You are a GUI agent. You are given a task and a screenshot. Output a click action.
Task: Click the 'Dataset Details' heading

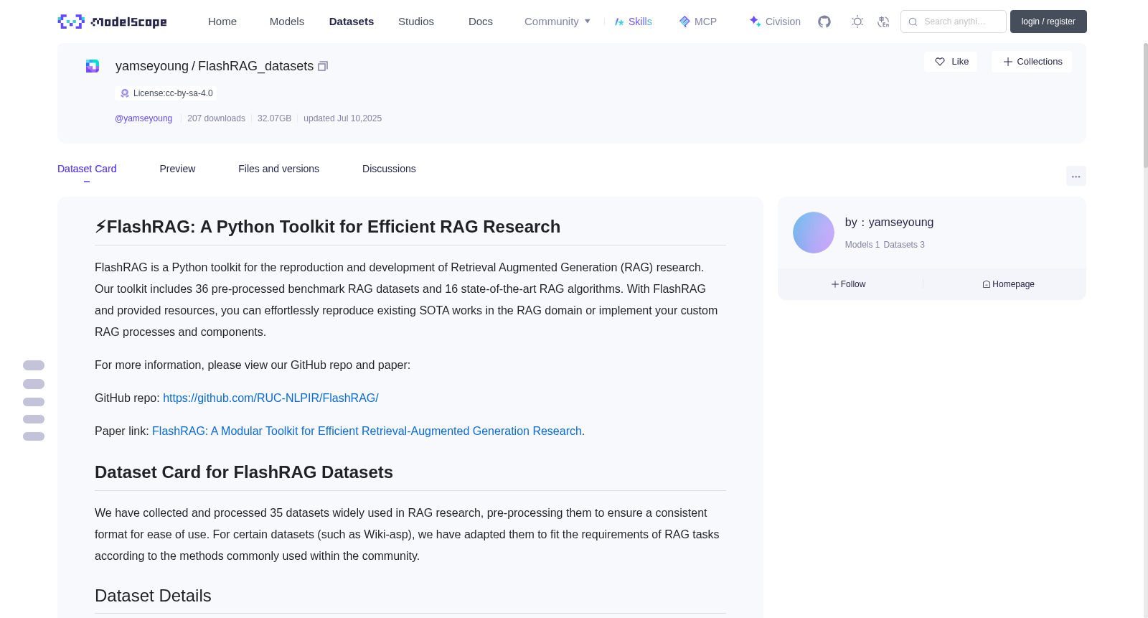(x=153, y=596)
